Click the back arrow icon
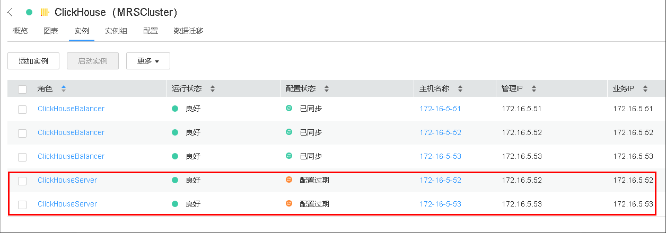 [x=10, y=12]
